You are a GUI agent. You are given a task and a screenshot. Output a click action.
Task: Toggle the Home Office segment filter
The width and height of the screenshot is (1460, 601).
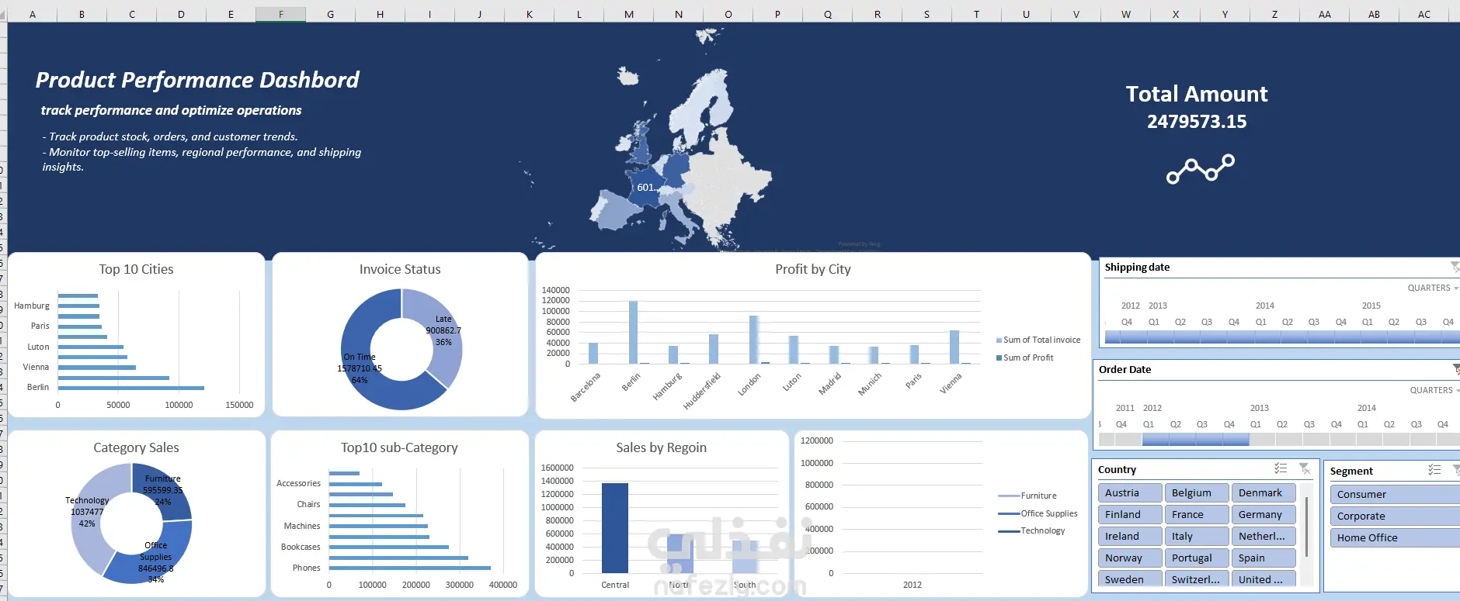(1394, 537)
